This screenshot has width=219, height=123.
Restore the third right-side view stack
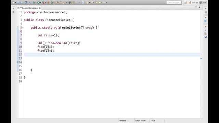(205, 27)
